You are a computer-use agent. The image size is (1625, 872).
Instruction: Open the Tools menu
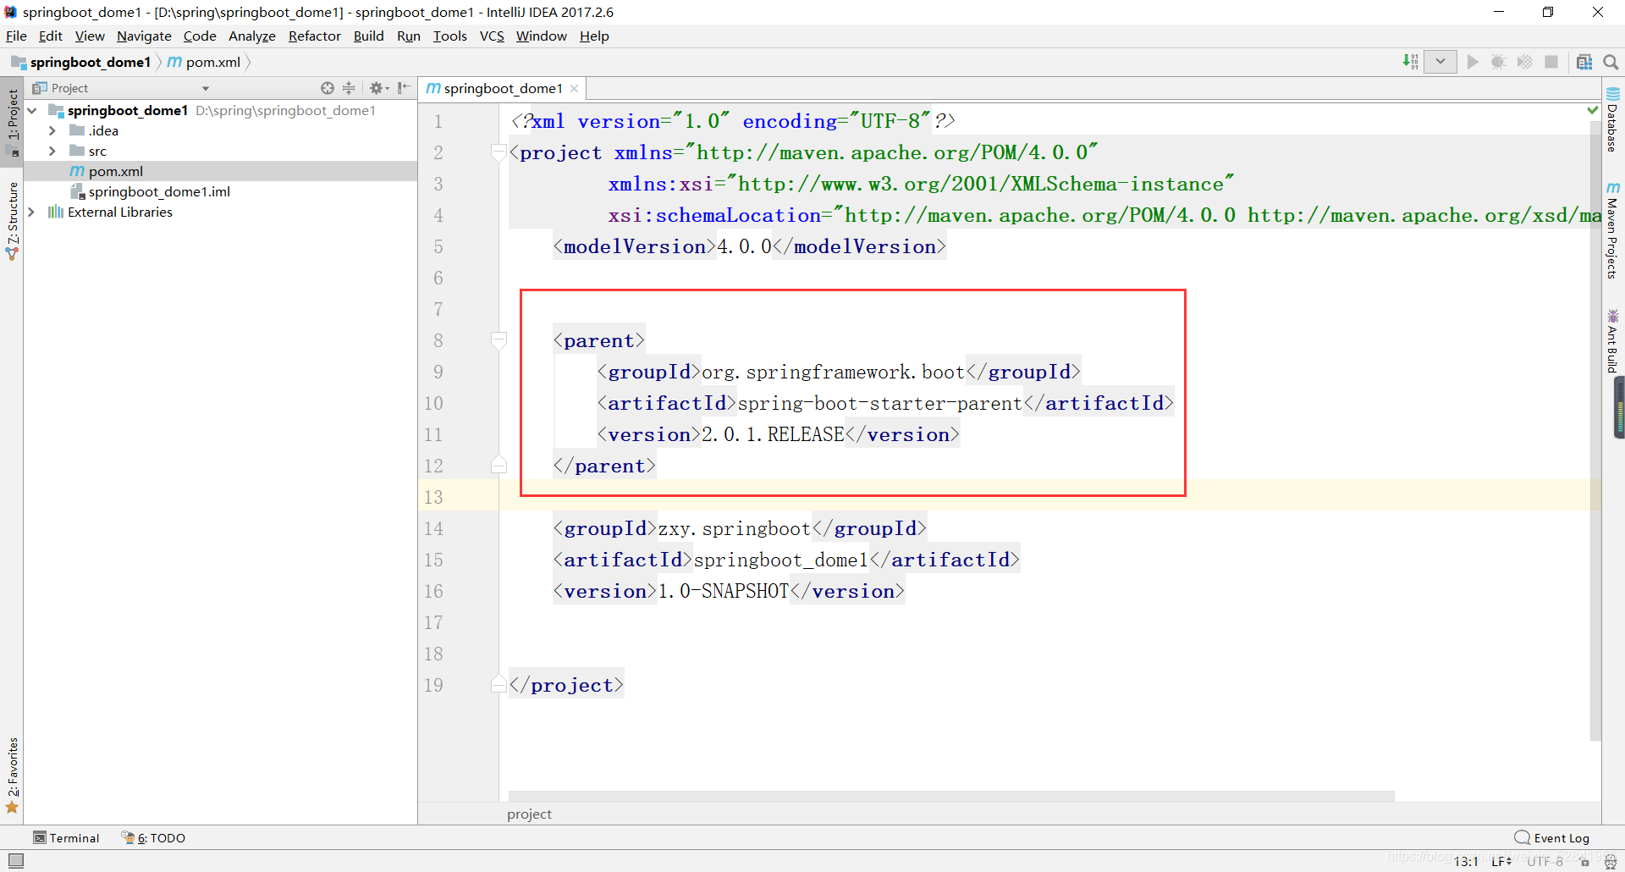pyautogui.click(x=449, y=36)
